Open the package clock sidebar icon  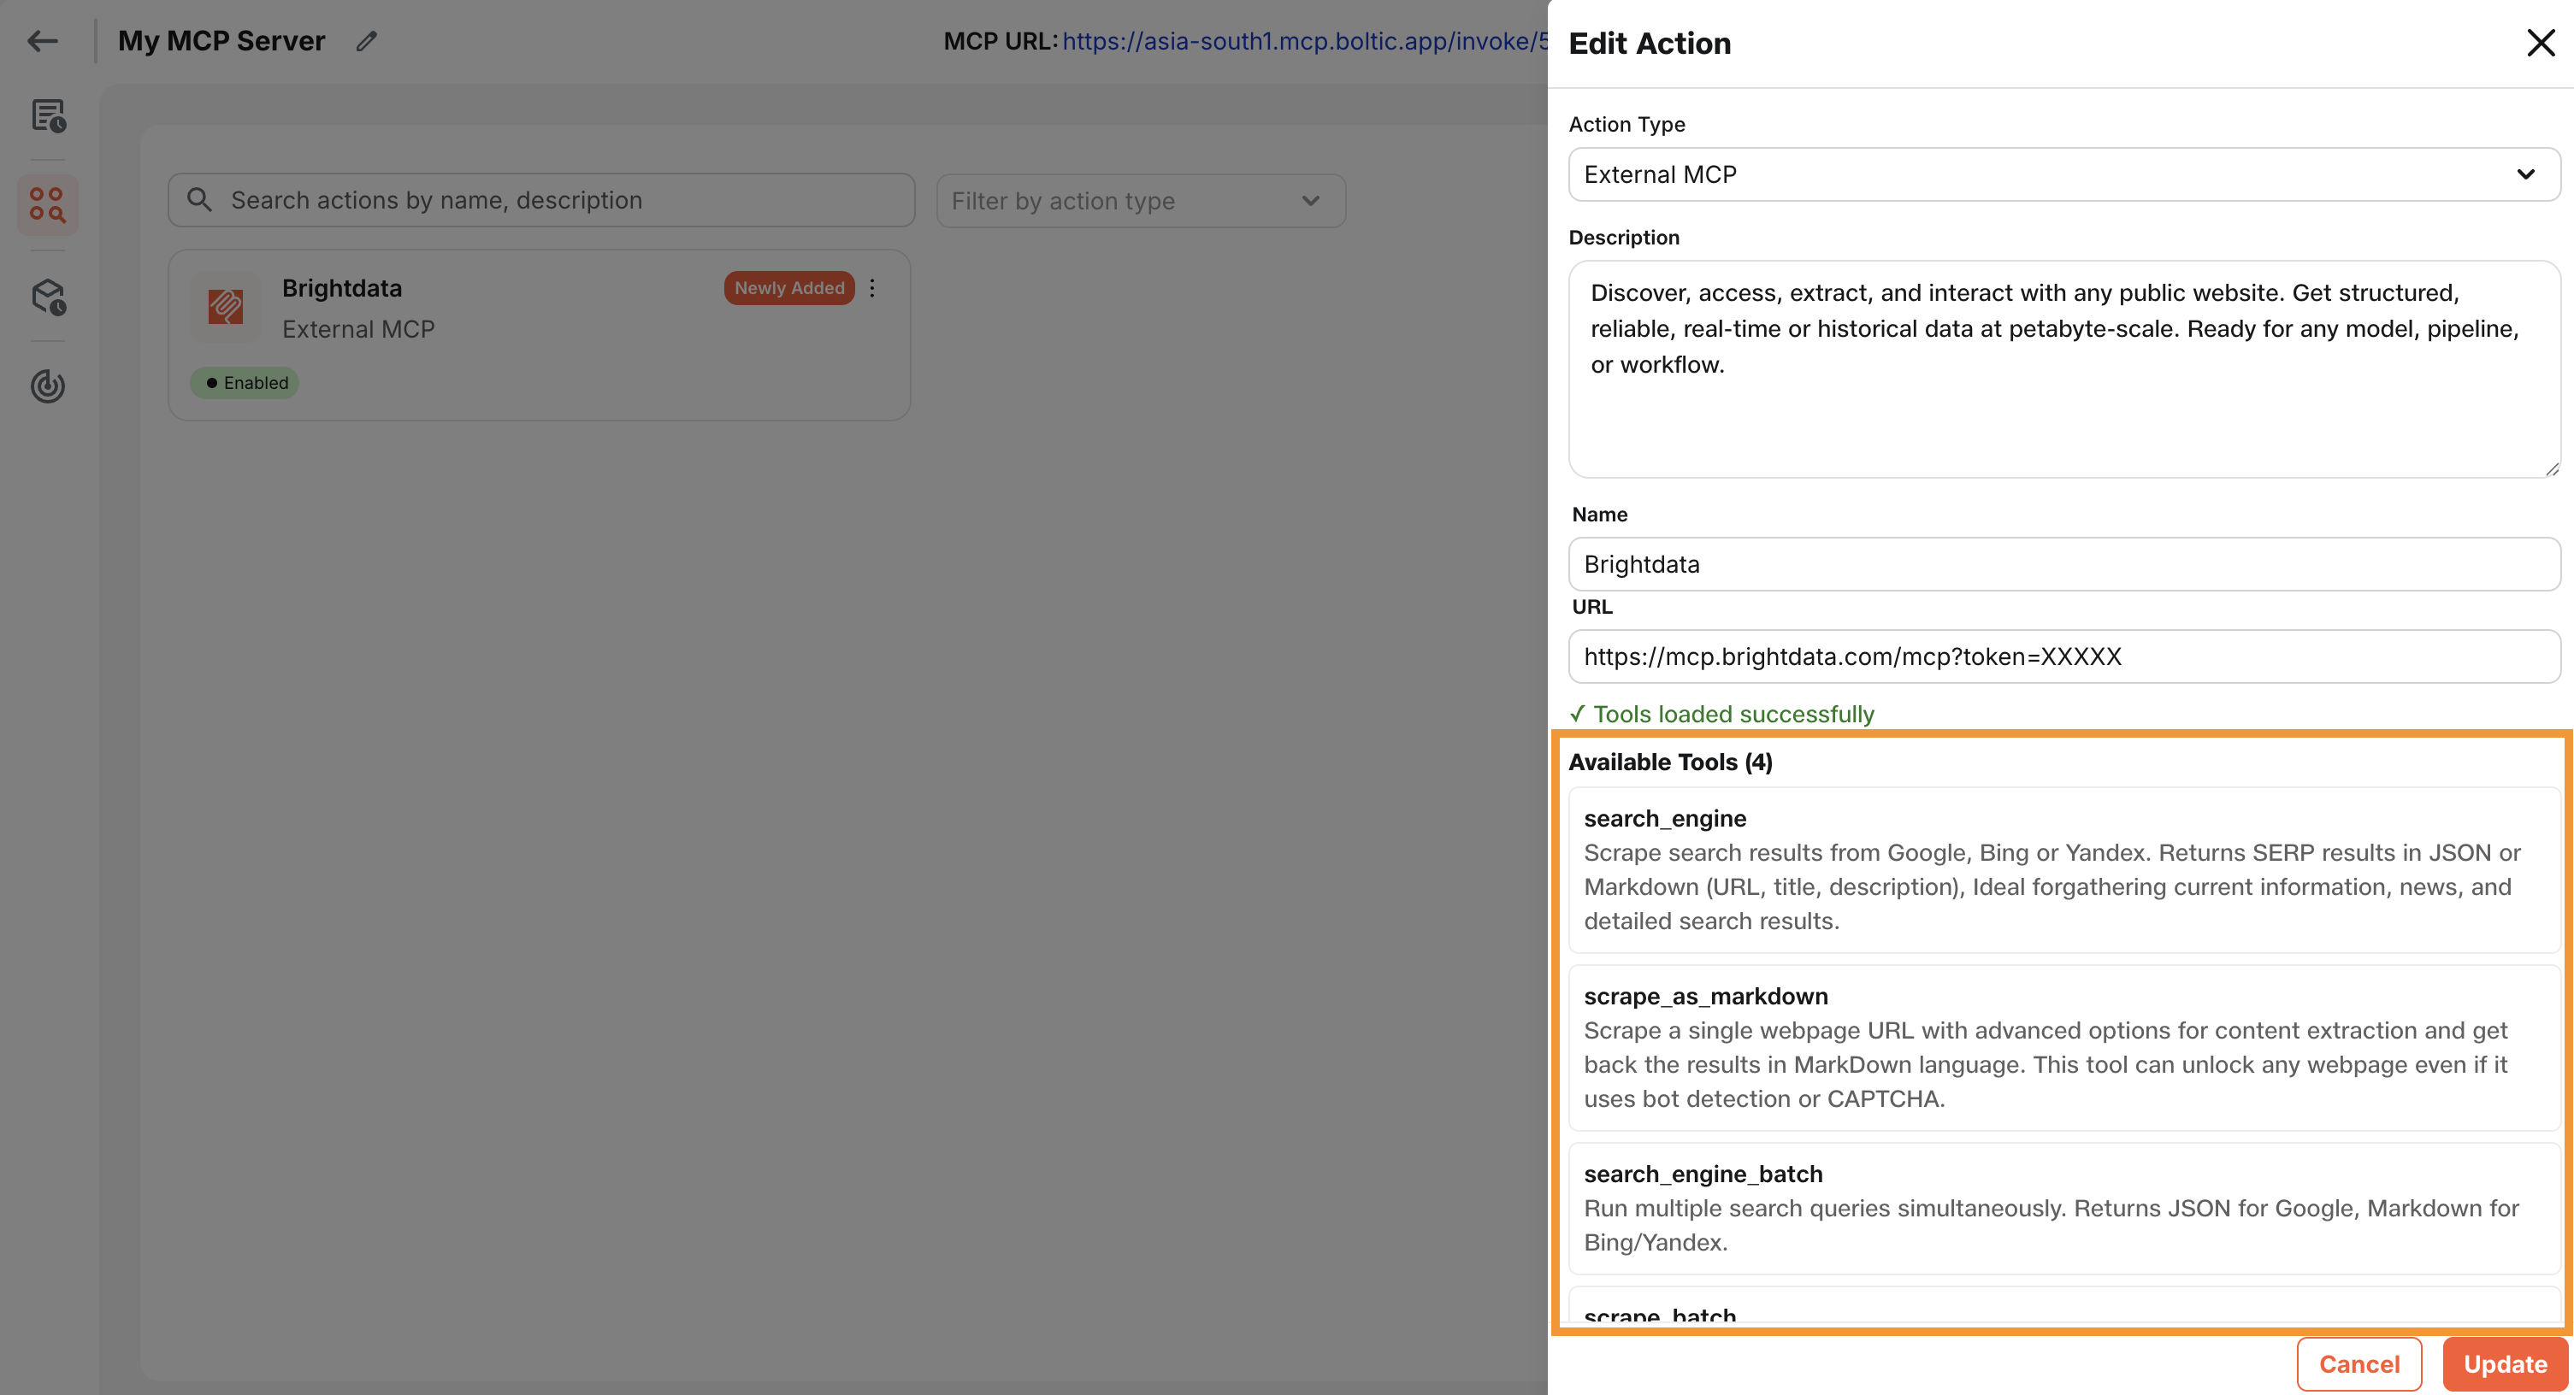point(48,297)
